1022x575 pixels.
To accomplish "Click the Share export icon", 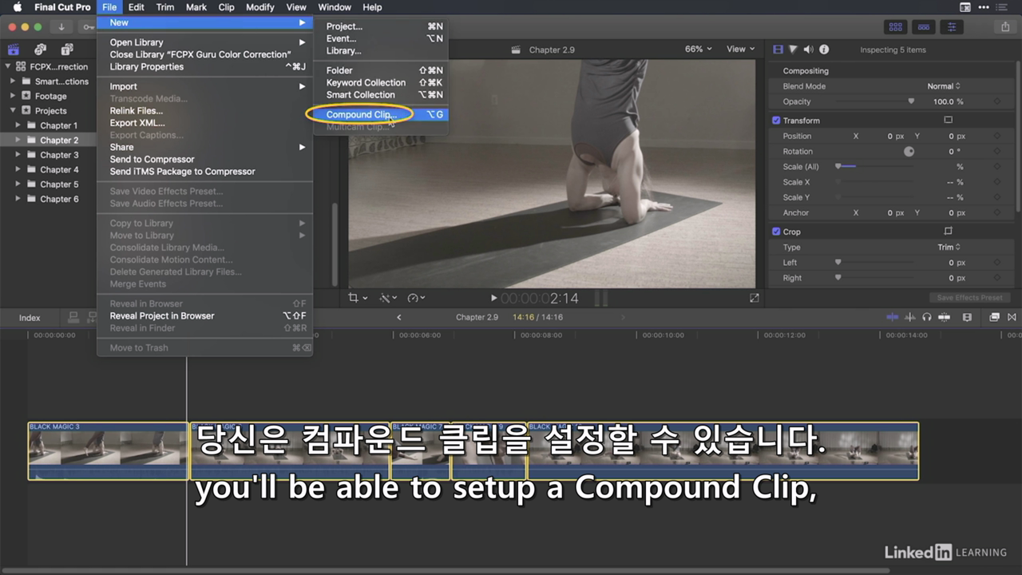I will coord(1005,26).
